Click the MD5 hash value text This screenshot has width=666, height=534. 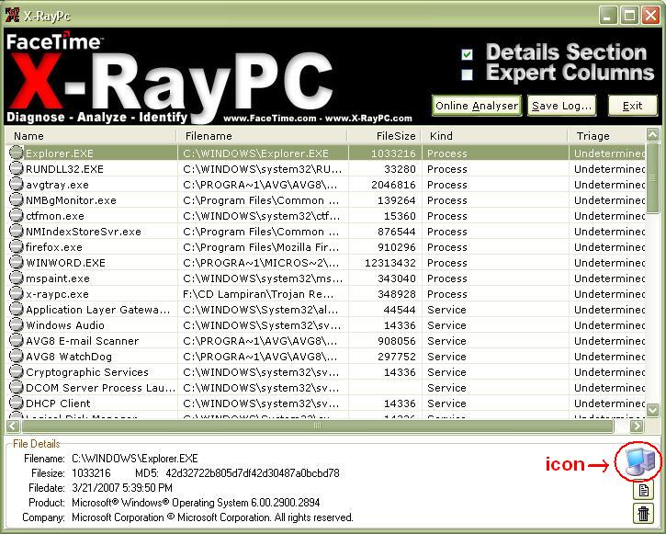coord(253,472)
